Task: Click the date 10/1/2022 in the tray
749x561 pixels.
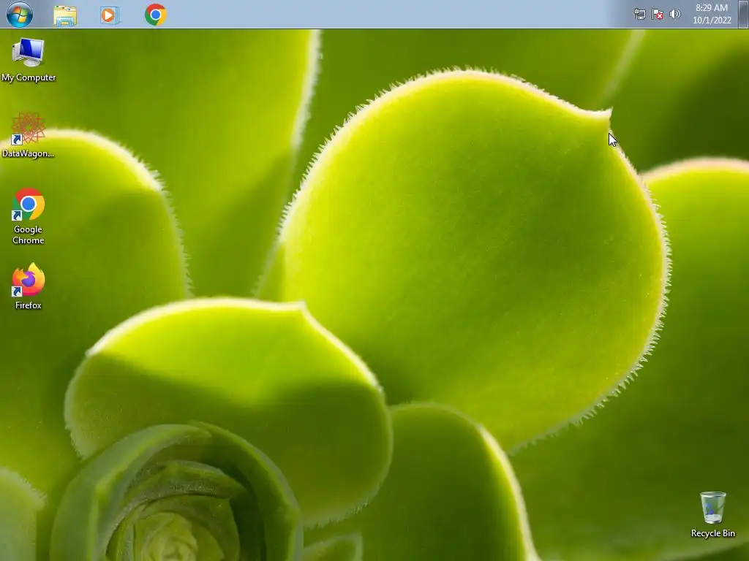Action: tap(712, 20)
